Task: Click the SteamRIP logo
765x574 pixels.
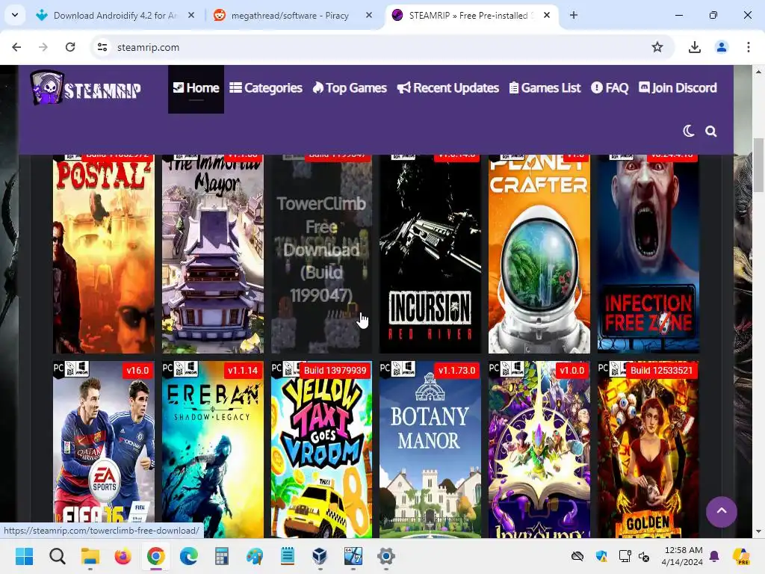Action: click(87, 88)
